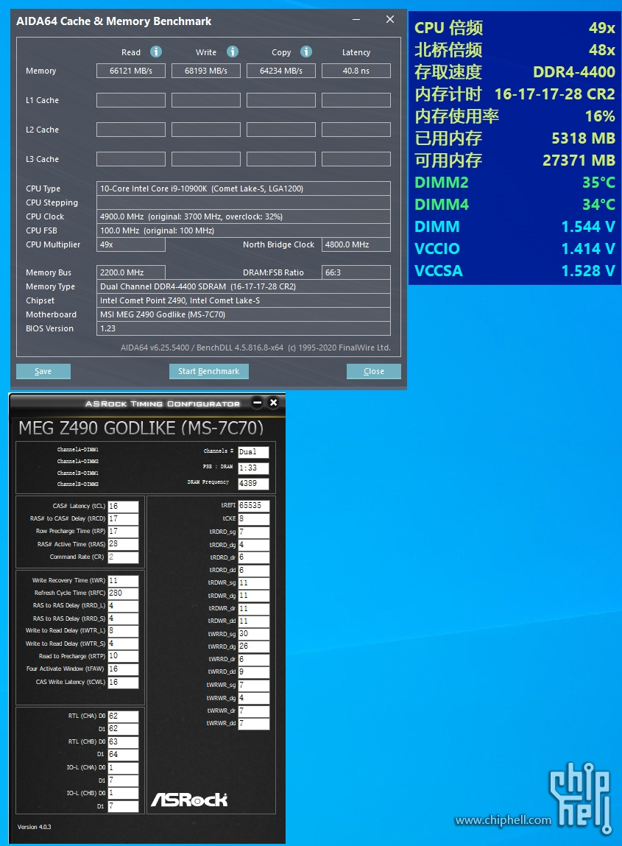Click the L1 Cache Read field
The width and height of the screenshot is (622, 846).
pyautogui.click(x=131, y=100)
